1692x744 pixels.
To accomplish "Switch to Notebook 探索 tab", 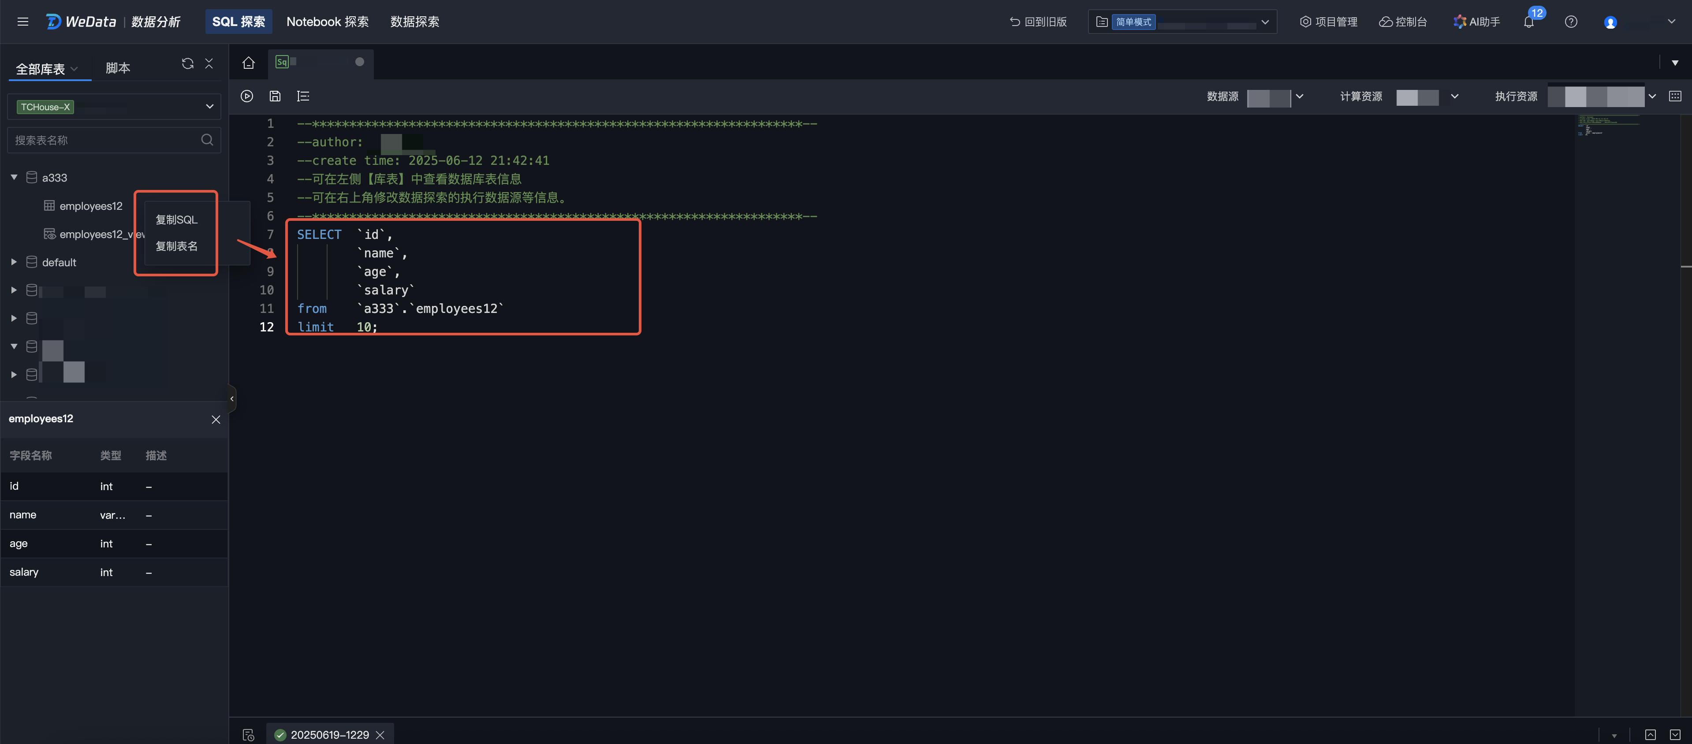I will 327,22.
